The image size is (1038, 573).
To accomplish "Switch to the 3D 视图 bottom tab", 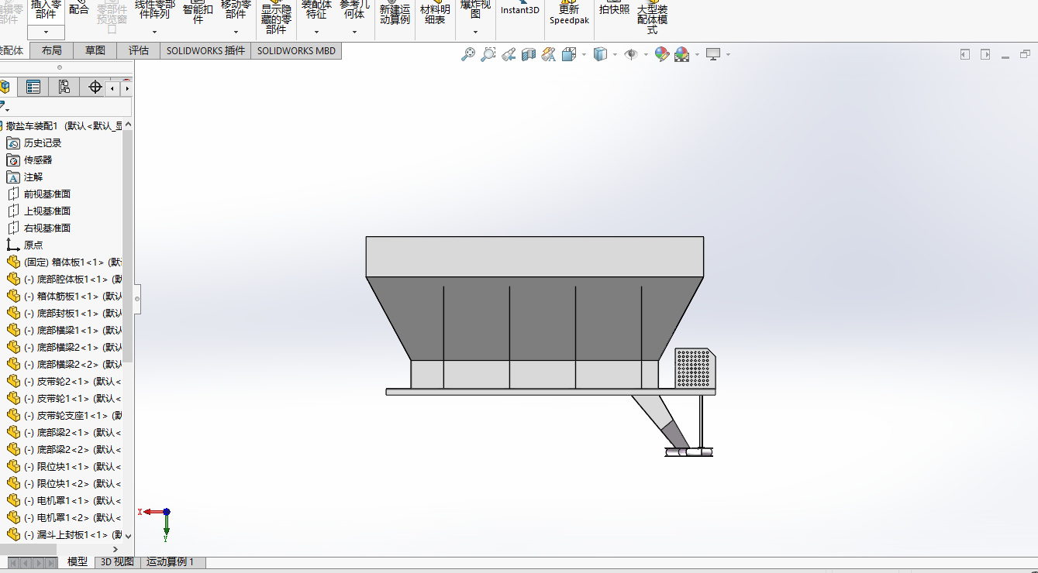I will [117, 562].
